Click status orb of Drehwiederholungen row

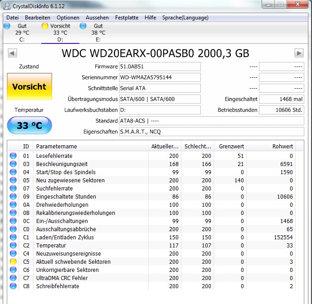(13, 204)
